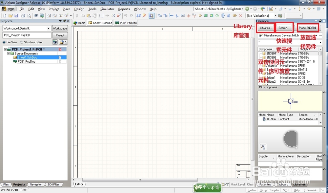This screenshot has height=193, width=328.
Task: Open the Reports menu
Action: pos(124,9)
